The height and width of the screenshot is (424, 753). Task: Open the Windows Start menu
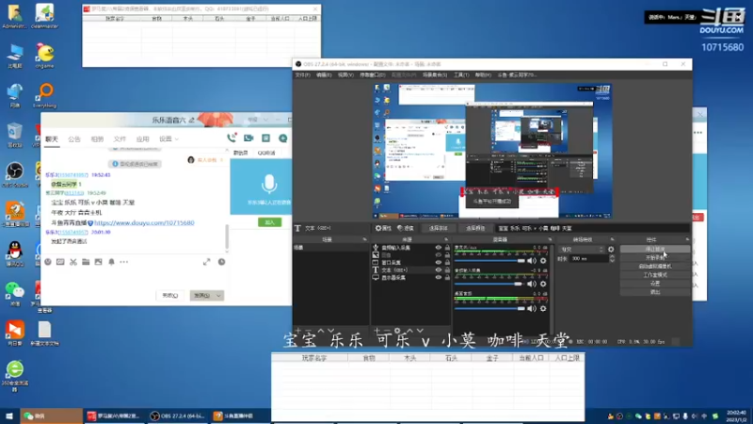(9, 416)
